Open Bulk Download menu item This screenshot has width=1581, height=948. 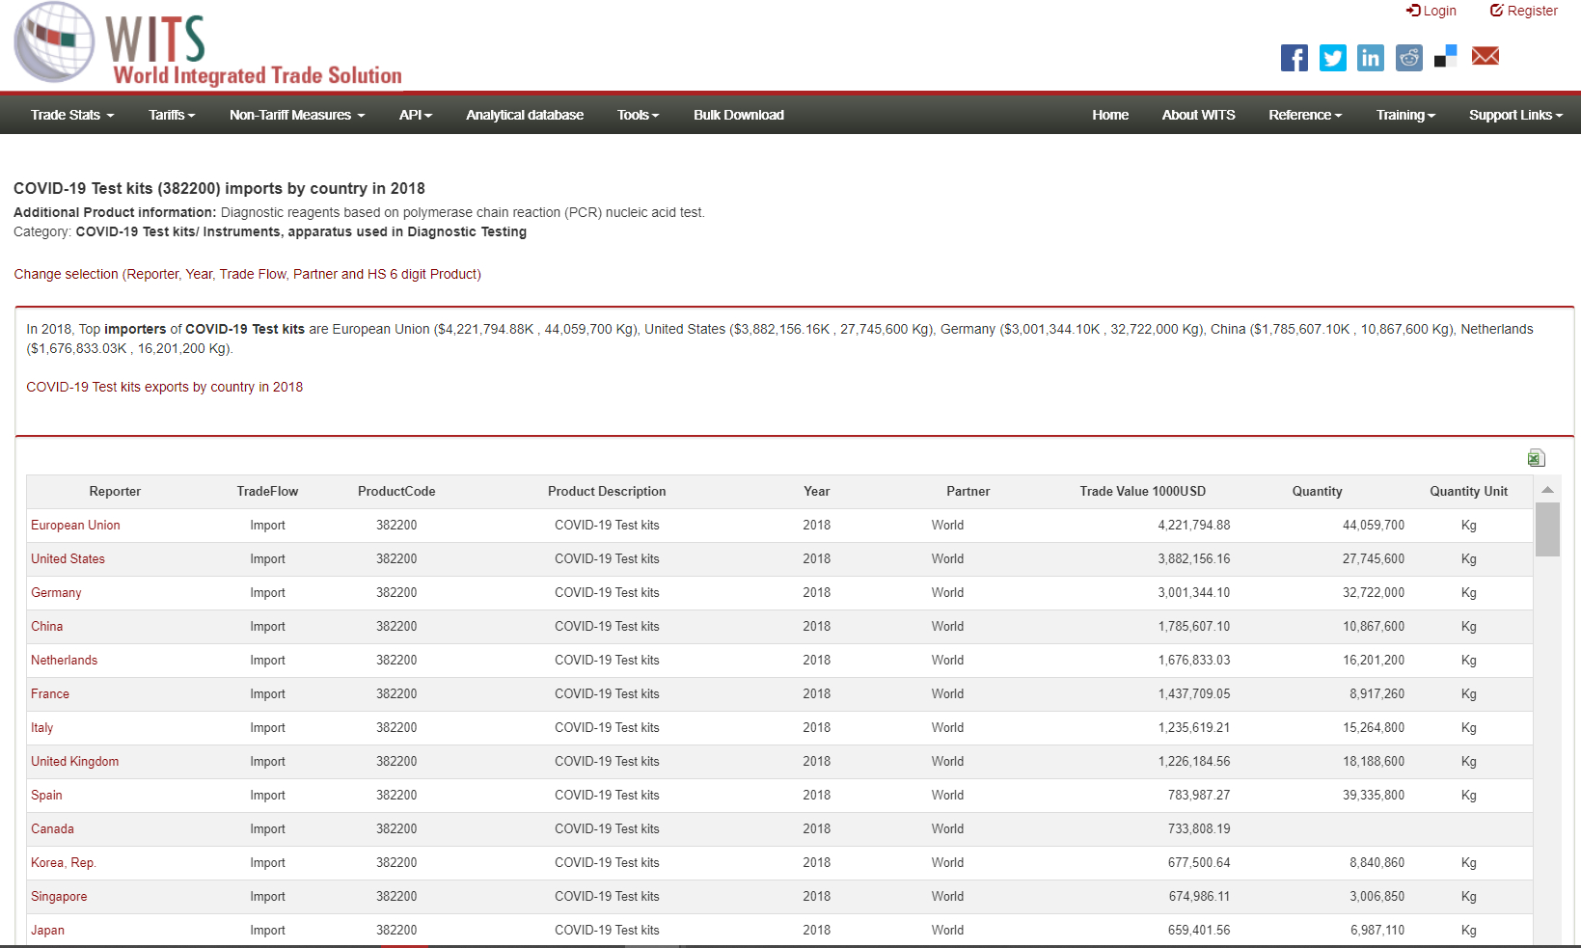739,115
